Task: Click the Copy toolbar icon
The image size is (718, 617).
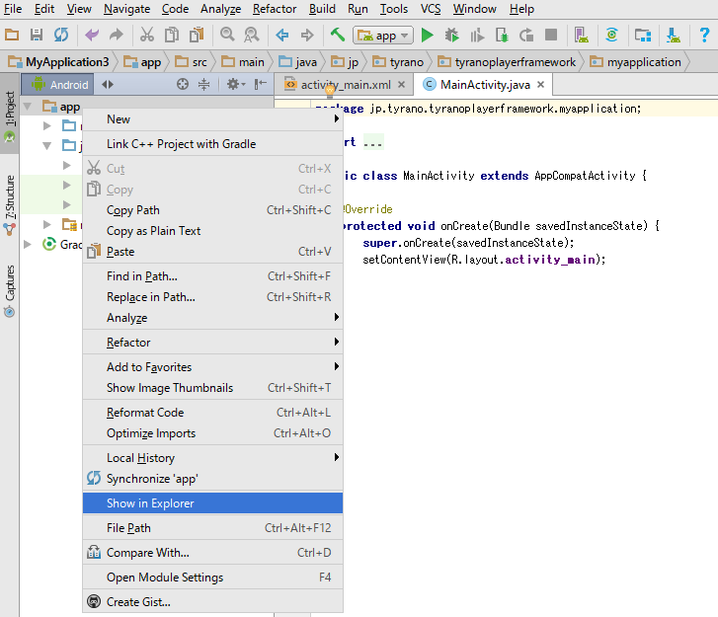Action: point(172,35)
